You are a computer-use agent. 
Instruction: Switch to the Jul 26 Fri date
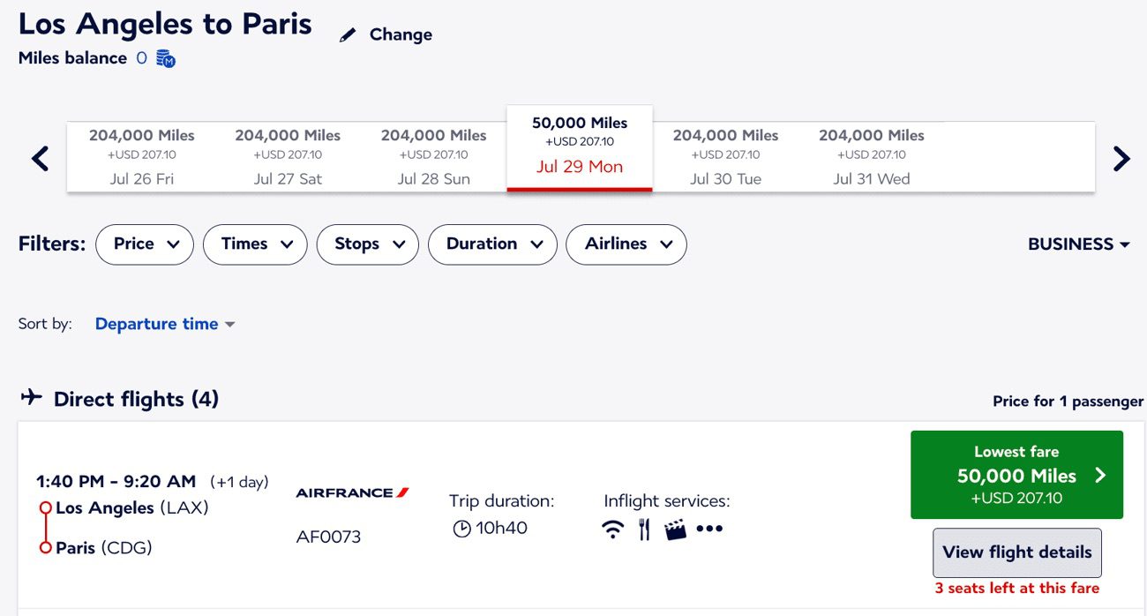coord(141,156)
